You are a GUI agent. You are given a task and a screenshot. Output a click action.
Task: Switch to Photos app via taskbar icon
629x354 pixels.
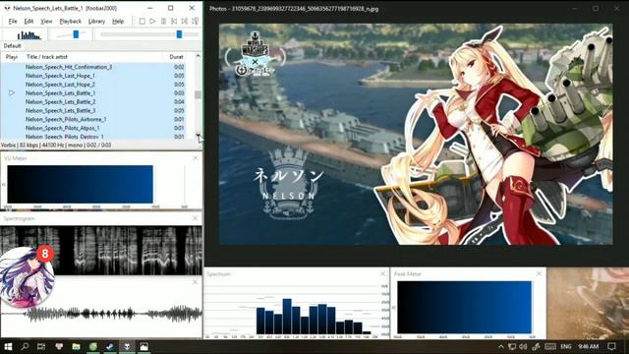click(144, 346)
